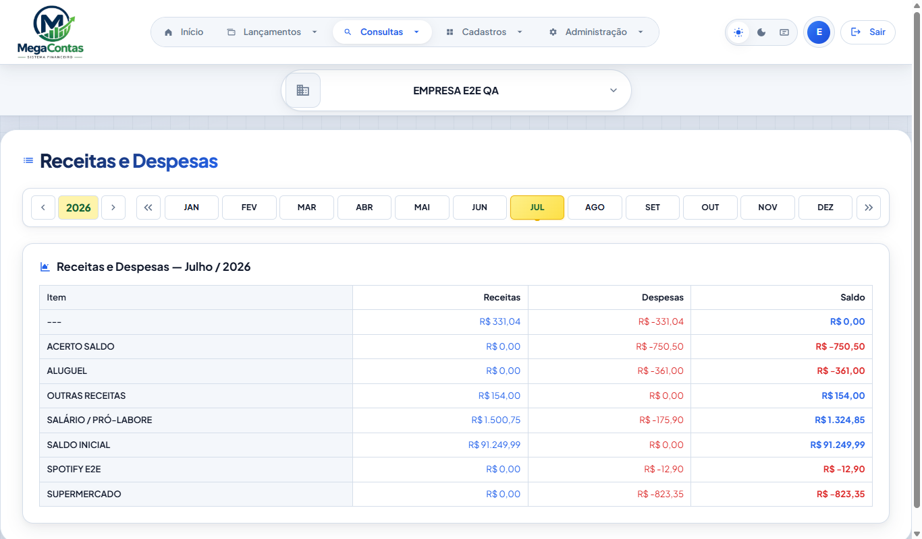Log out with Sair button
The image size is (922, 539).
click(x=868, y=32)
